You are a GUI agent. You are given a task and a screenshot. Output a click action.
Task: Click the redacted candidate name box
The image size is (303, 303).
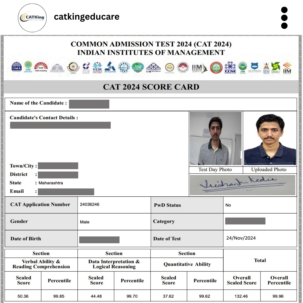pyautogui.click(x=89, y=104)
